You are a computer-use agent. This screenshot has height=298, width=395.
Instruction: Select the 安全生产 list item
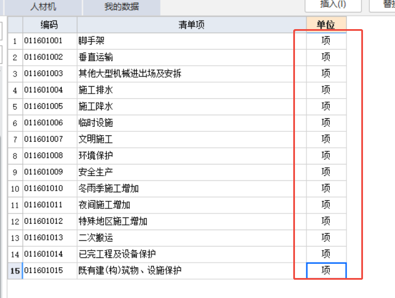pyautogui.click(x=191, y=172)
